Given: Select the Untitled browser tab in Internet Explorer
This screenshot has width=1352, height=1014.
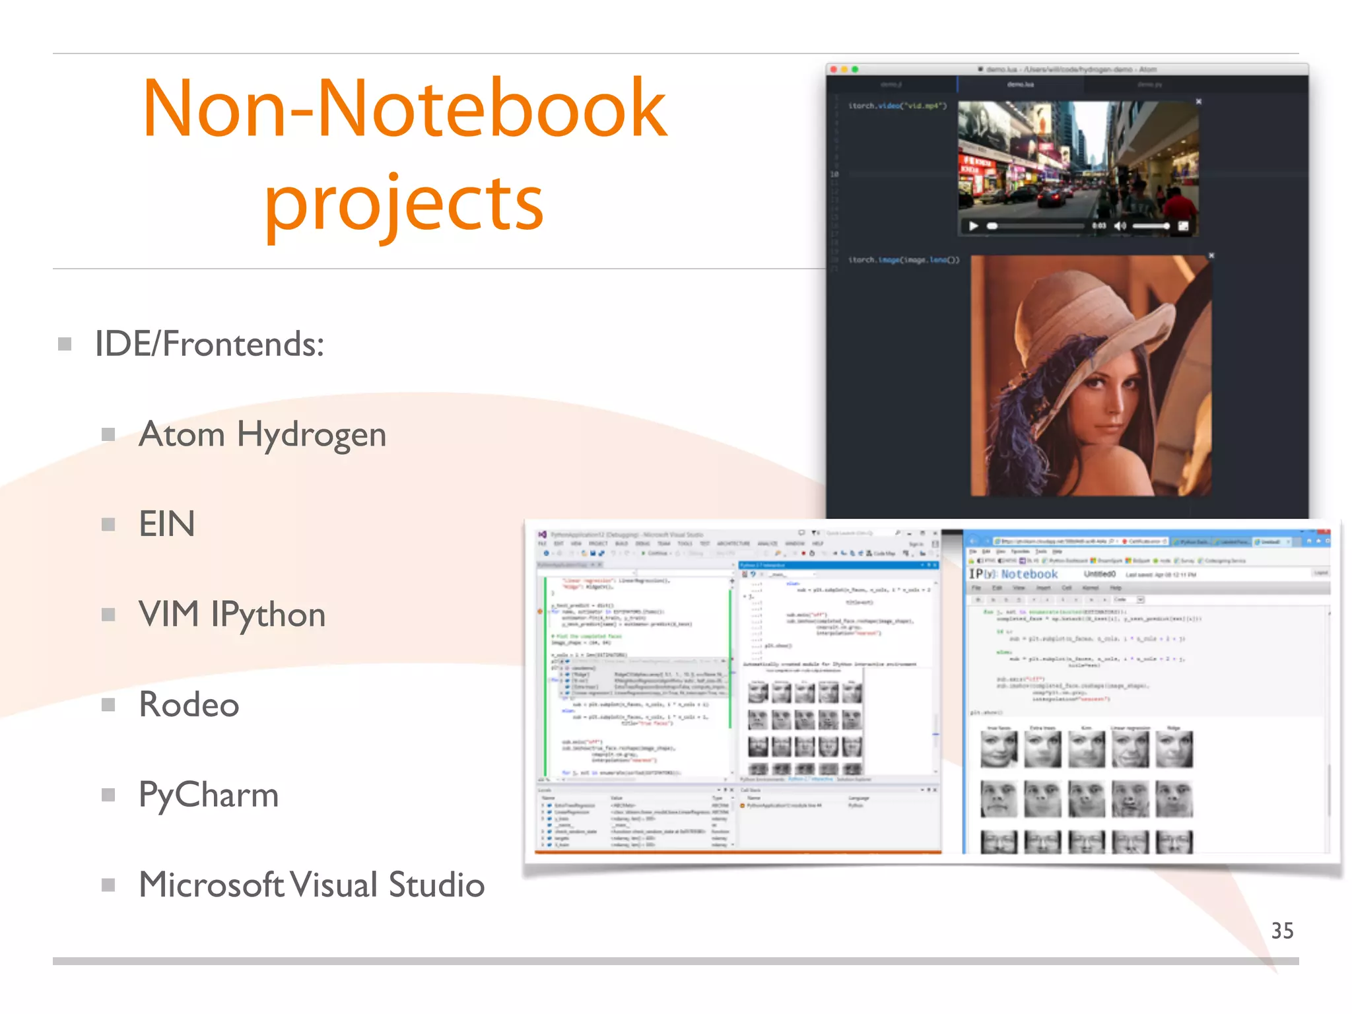Looking at the screenshot, I should tap(1272, 541).
